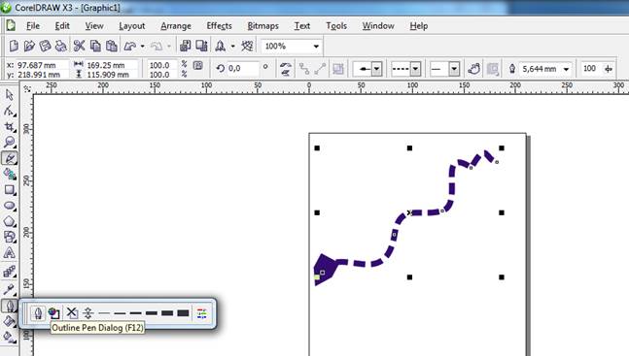This screenshot has width=629, height=356.
Task: Open the Effects menu
Action: click(x=219, y=26)
